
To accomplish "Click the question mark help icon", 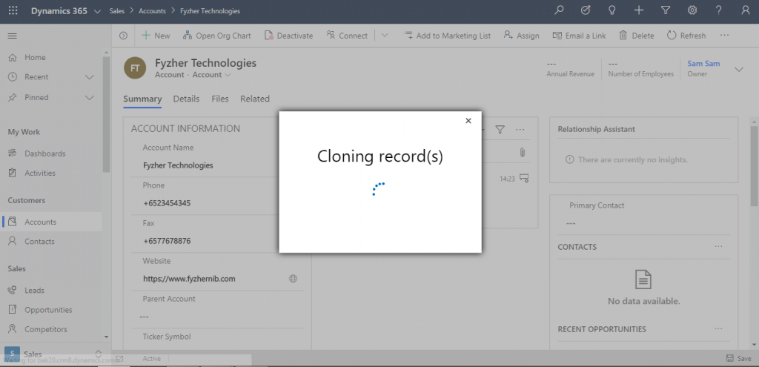I will tap(718, 10).
